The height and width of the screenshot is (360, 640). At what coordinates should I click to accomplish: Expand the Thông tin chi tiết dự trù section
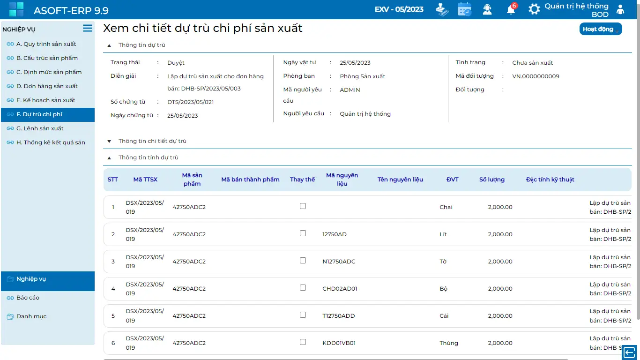tap(109, 141)
